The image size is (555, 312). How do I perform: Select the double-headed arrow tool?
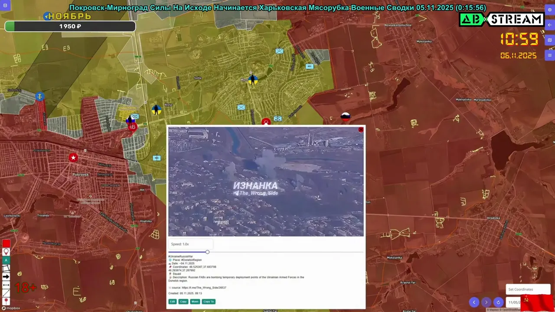pos(6,285)
